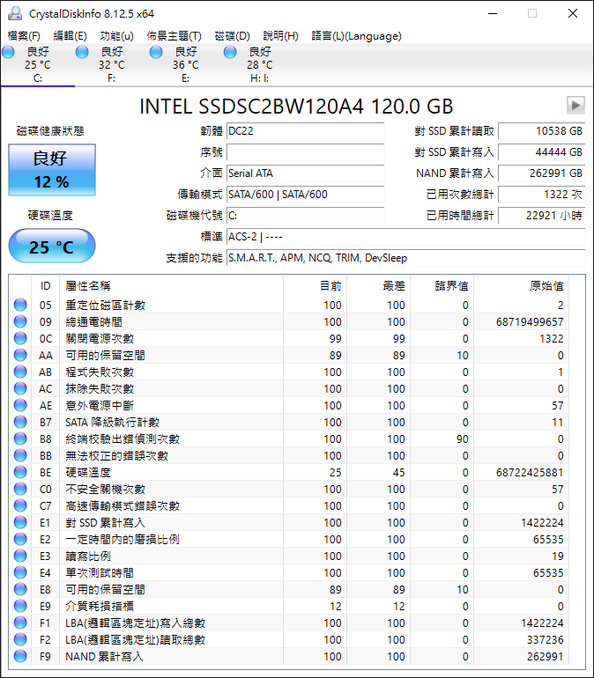Open the 磁碟(D) menu
Screen dimensions: 594x678
(x=233, y=36)
